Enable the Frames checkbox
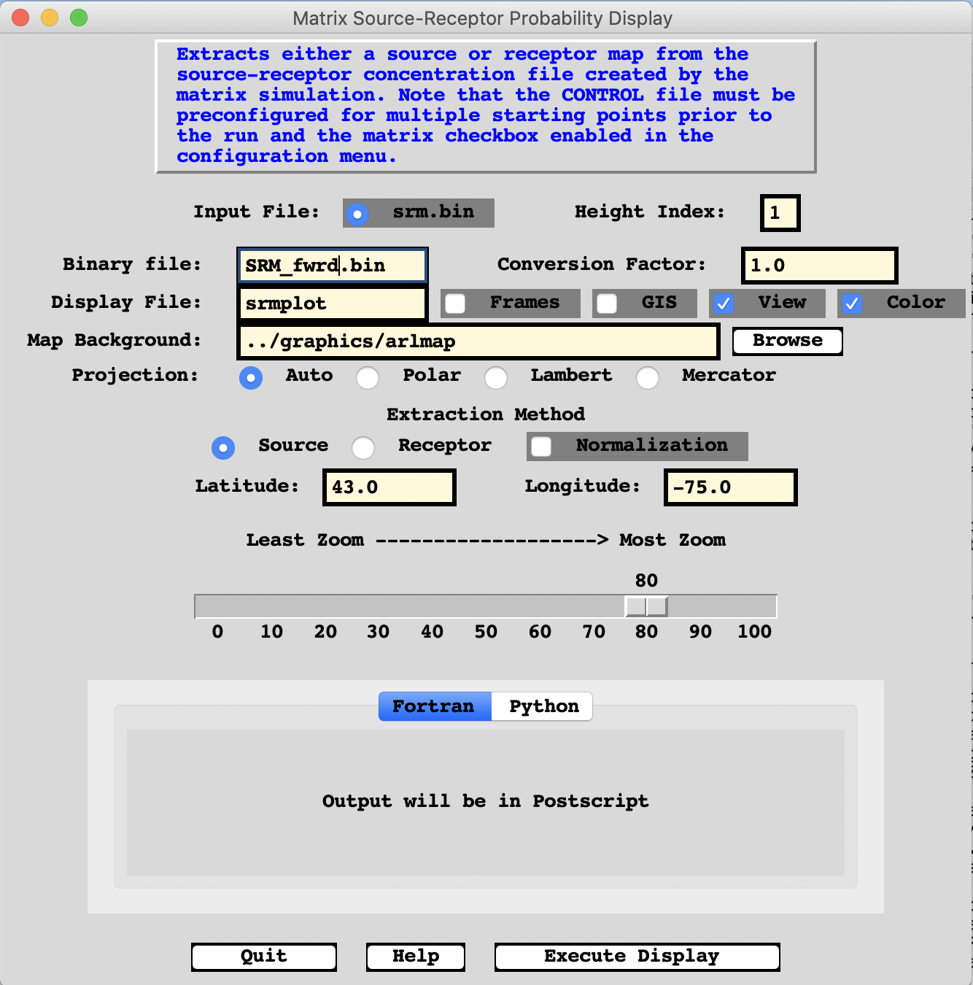Screen dimensions: 973x985 (456, 304)
